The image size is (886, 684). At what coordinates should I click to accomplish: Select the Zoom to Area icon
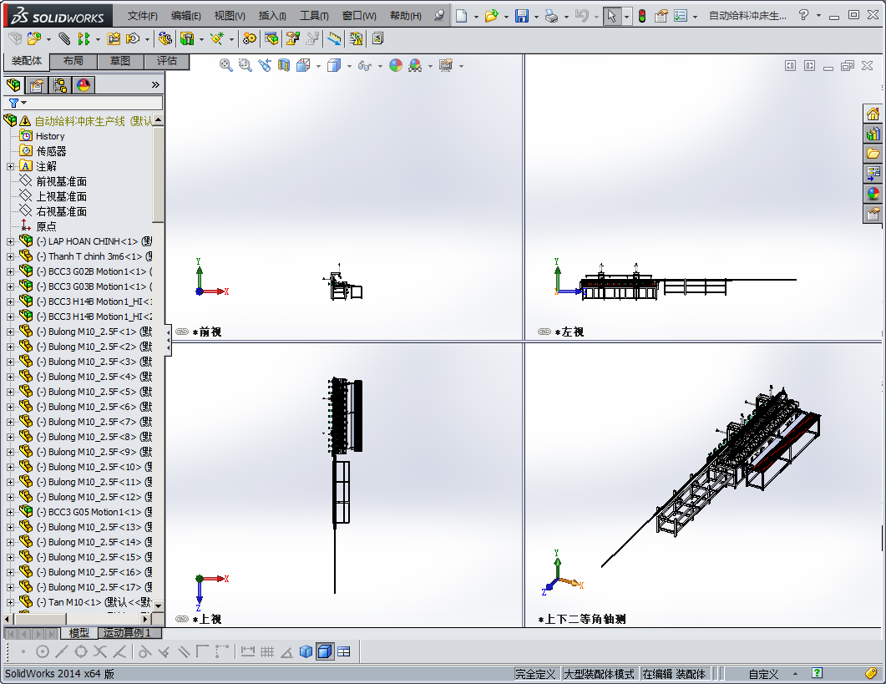pyautogui.click(x=245, y=66)
